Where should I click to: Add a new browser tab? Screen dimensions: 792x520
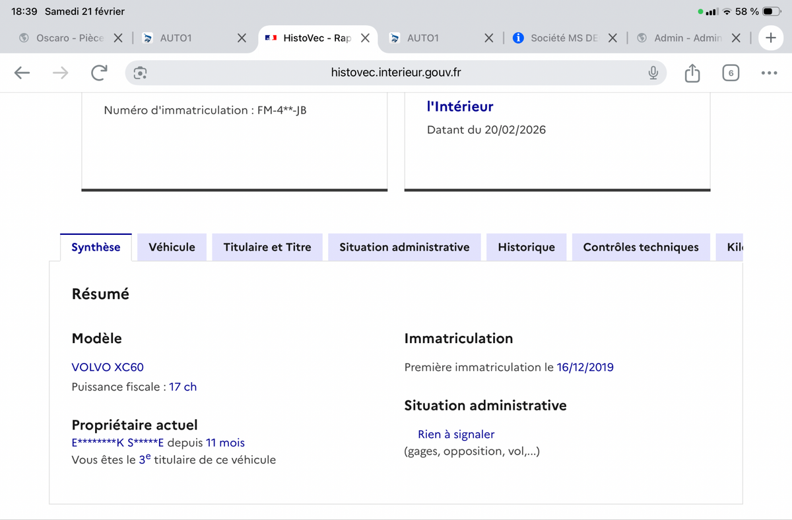pyautogui.click(x=770, y=38)
